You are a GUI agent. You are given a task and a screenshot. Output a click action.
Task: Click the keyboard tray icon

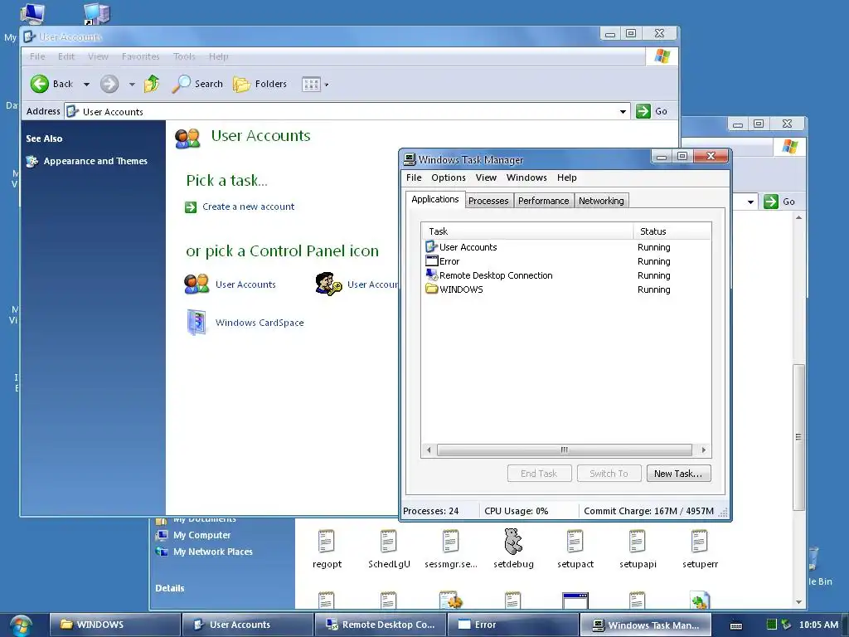tap(736, 625)
